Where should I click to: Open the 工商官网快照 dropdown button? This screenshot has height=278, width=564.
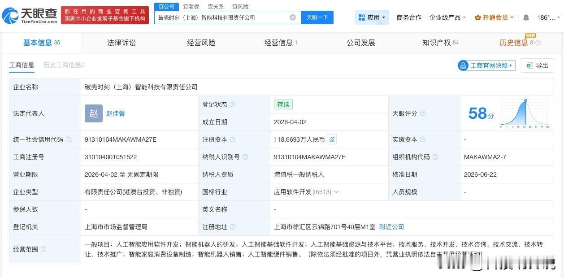[486, 65]
